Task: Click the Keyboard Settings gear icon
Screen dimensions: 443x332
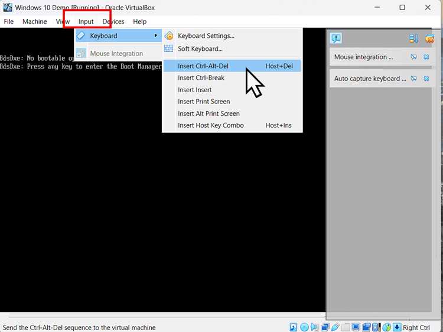Action: [x=169, y=35]
